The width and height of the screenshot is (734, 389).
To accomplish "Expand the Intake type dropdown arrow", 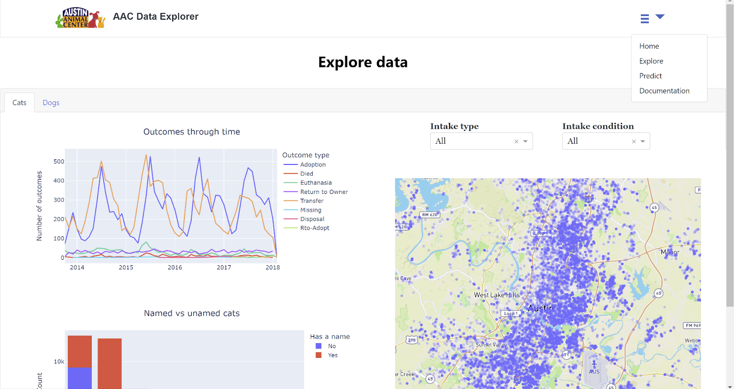I will click(x=525, y=142).
